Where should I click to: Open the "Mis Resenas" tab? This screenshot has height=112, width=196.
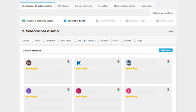(x=64, y=6)
